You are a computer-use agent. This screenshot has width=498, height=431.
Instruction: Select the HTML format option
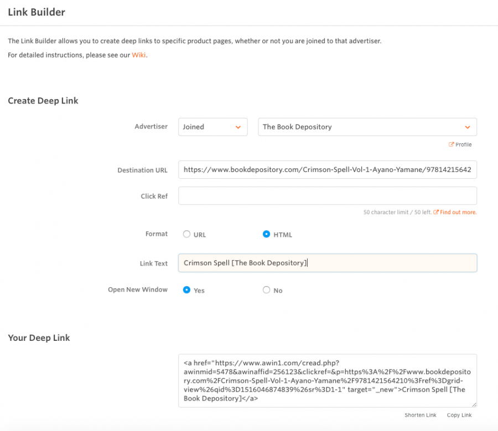pyautogui.click(x=266, y=234)
